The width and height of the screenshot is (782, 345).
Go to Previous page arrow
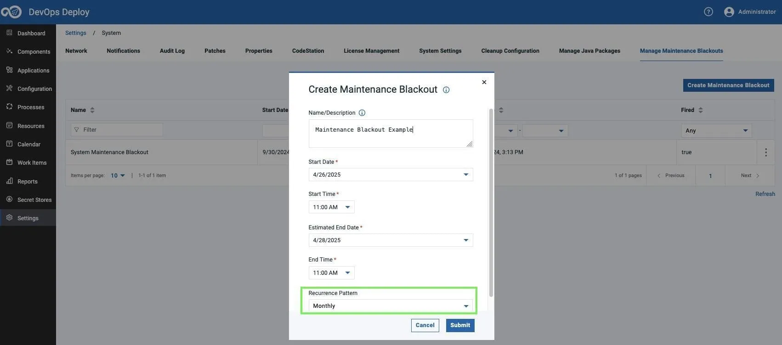click(659, 176)
